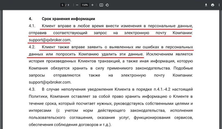Open the three-dot more actions menu
Image resolution: width=222 pixels, height=129 pixels.
click(219, 5)
